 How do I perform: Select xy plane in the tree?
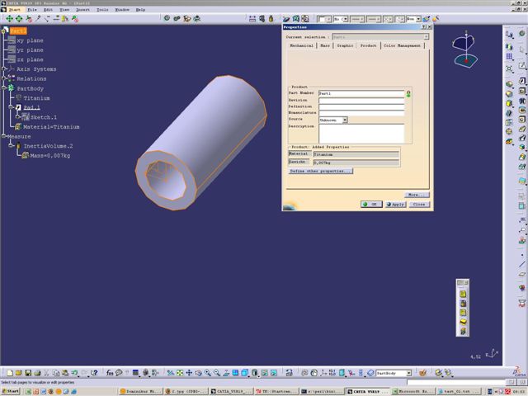30,40
